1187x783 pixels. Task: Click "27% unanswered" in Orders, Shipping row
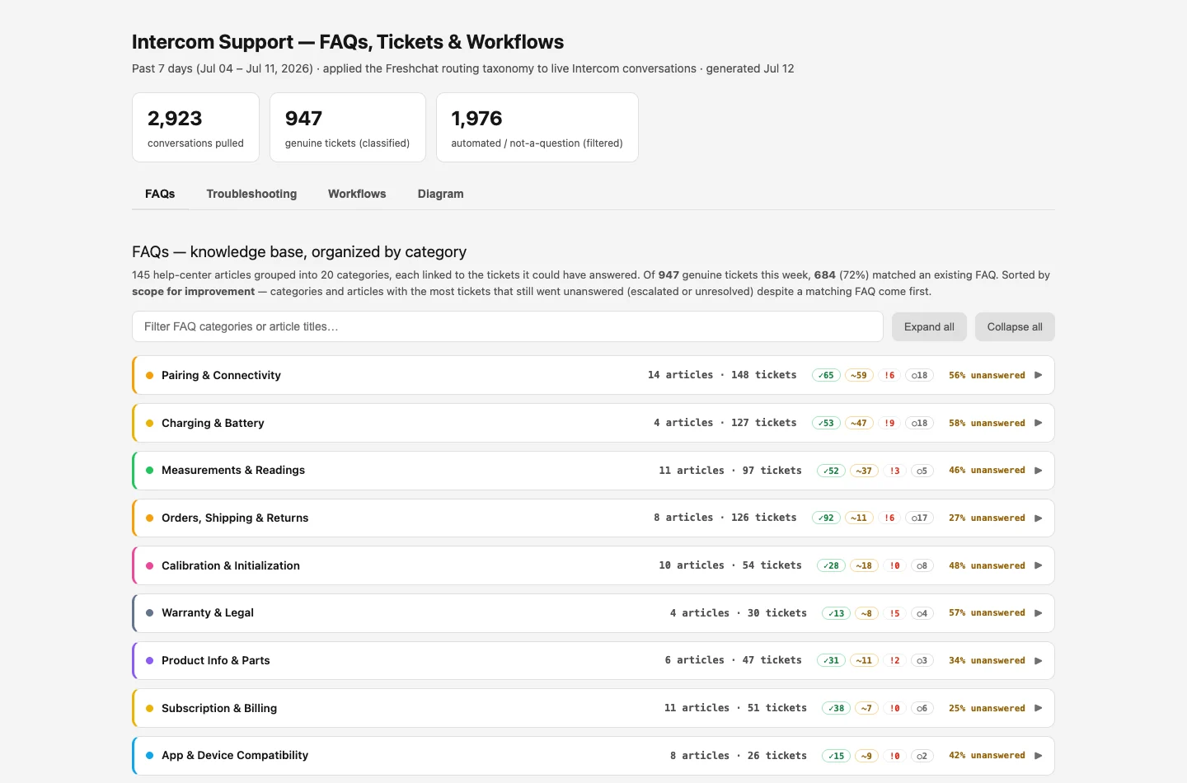[987, 518]
